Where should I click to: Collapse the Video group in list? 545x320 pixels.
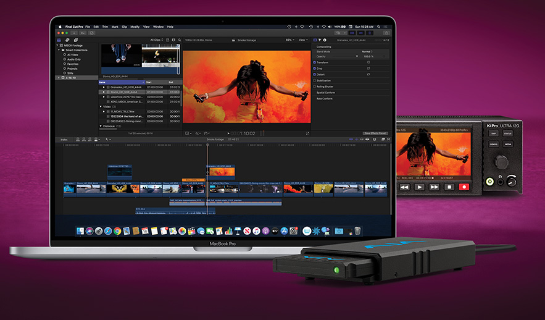point(101,106)
